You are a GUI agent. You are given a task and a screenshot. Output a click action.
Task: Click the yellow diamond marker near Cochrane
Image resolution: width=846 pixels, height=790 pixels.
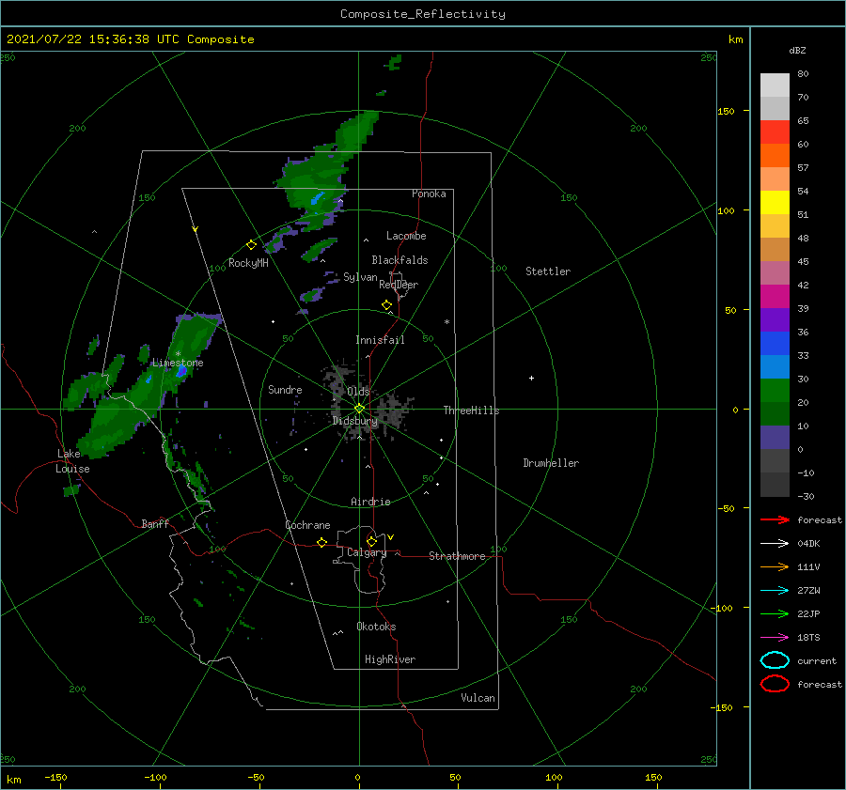321,542
